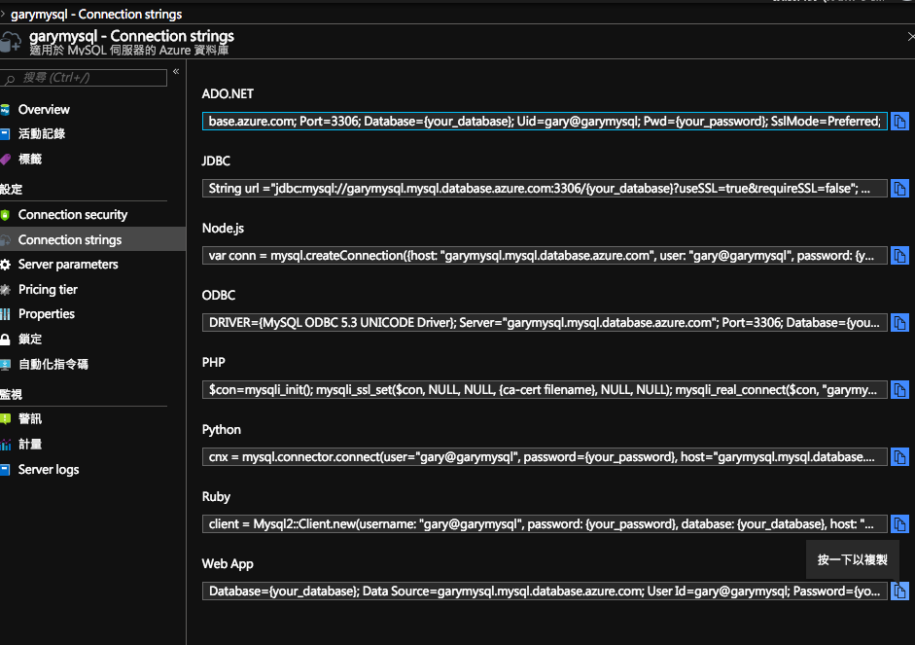The height and width of the screenshot is (645, 915).
Task: Copy the Node.js connection string
Action: click(899, 256)
